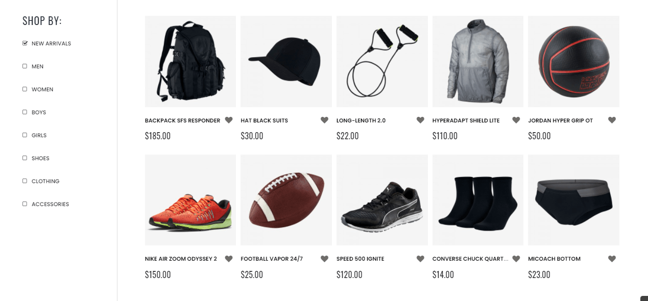
Task: Click heart icon next to Micoach Bottom
Action: pyautogui.click(x=612, y=259)
